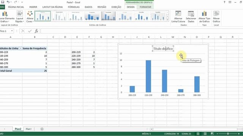
Task: Click the Save icon in quick access toolbar
Action: click(3, 2)
